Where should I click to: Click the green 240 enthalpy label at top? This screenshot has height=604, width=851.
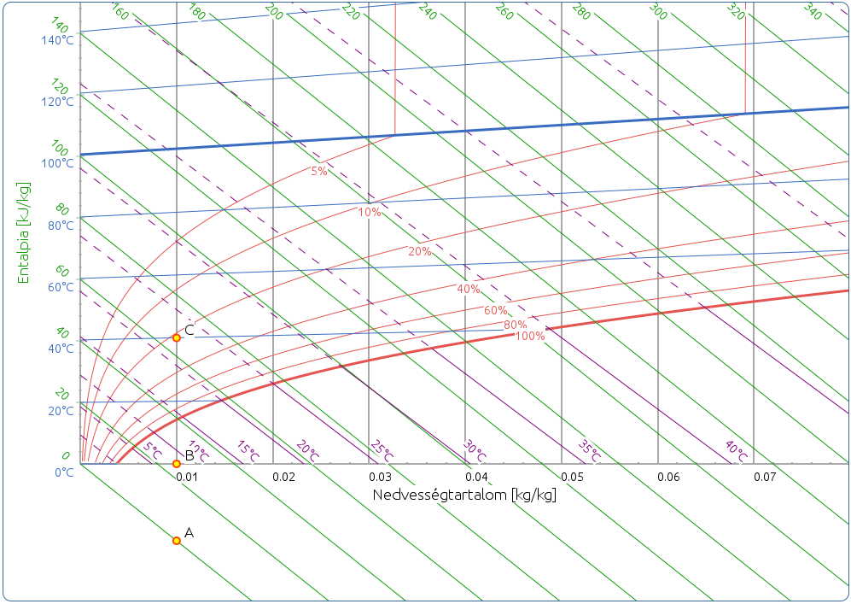tap(428, 11)
